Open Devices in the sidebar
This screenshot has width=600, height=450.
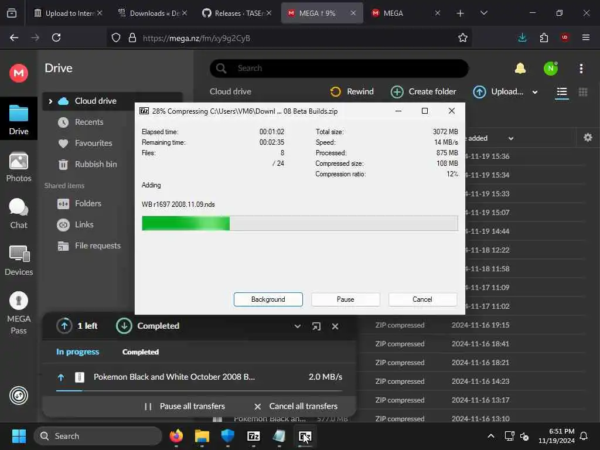click(x=18, y=261)
